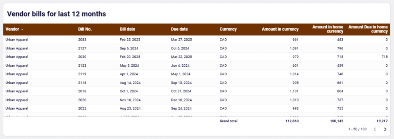Sort by Amount in currency header
This screenshot has height=139, width=394.
coord(280,29)
